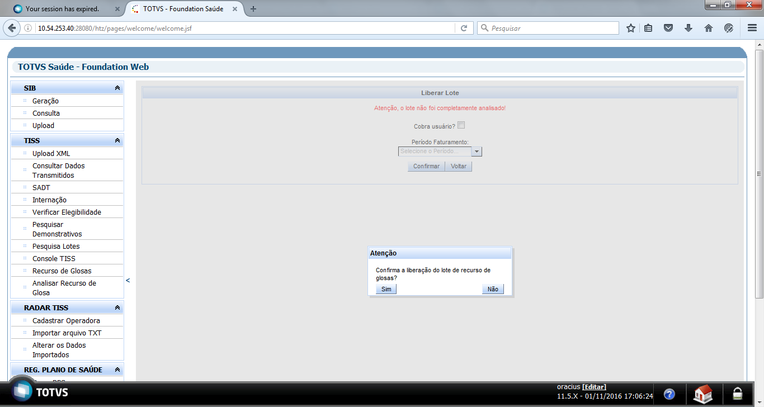
Task: Collapse the RADAR TISS menu section
Action: [117, 308]
